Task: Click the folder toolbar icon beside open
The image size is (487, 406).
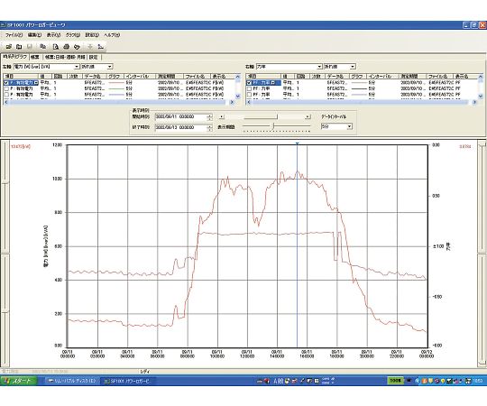Action: [19, 47]
